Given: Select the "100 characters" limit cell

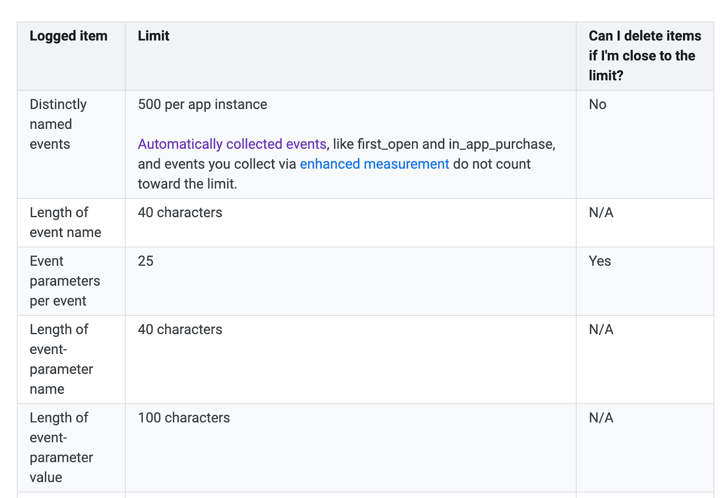Looking at the screenshot, I should pyautogui.click(x=184, y=418).
